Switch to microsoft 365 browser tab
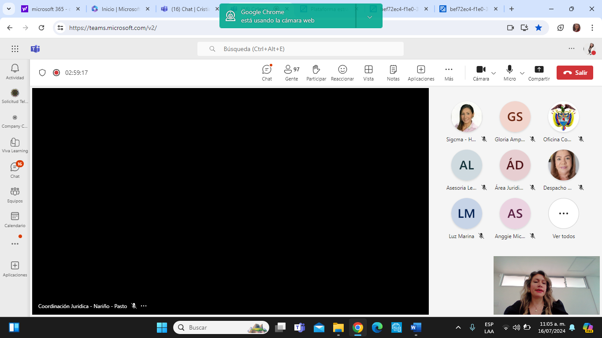Image resolution: width=602 pixels, height=338 pixels. tap(50, 9)
